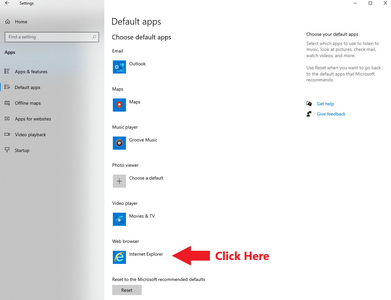Change the default Maps app label
Viewport: 391px width, 300px height.
click(x=135, y=102)
